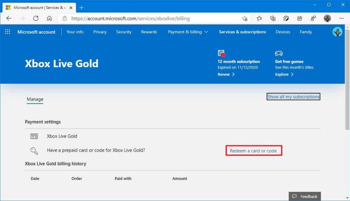Click the key icon for prepaid code
Viewport: 350px width, 201px height.
(x=34, y=151)
